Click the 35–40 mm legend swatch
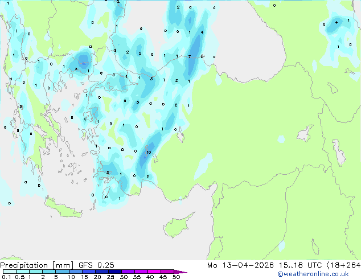The width and height of the screenshot is (361, 279). (141, 272)
